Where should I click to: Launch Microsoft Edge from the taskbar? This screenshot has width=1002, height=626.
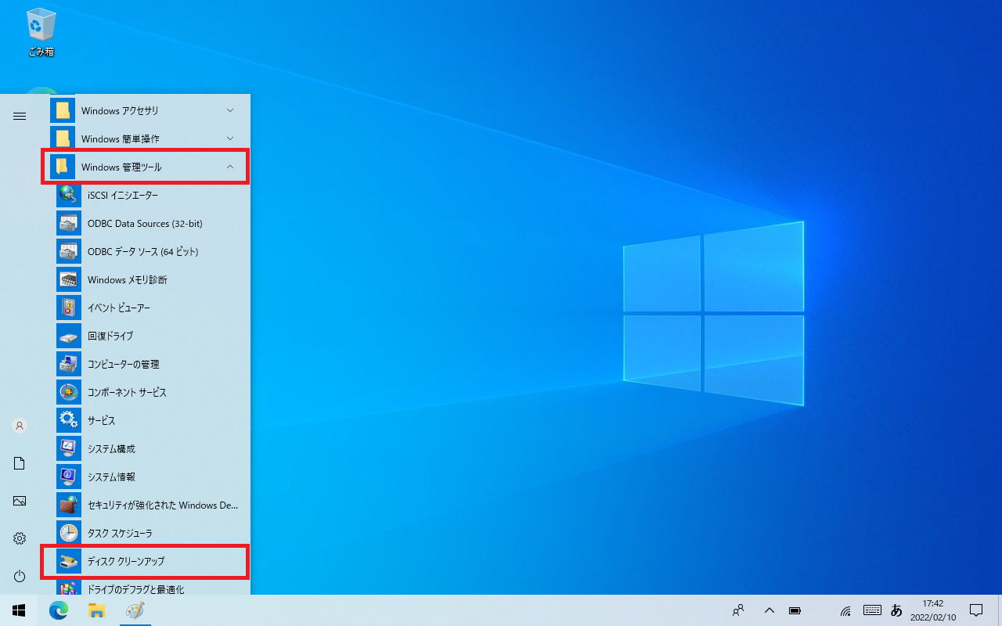59,610
